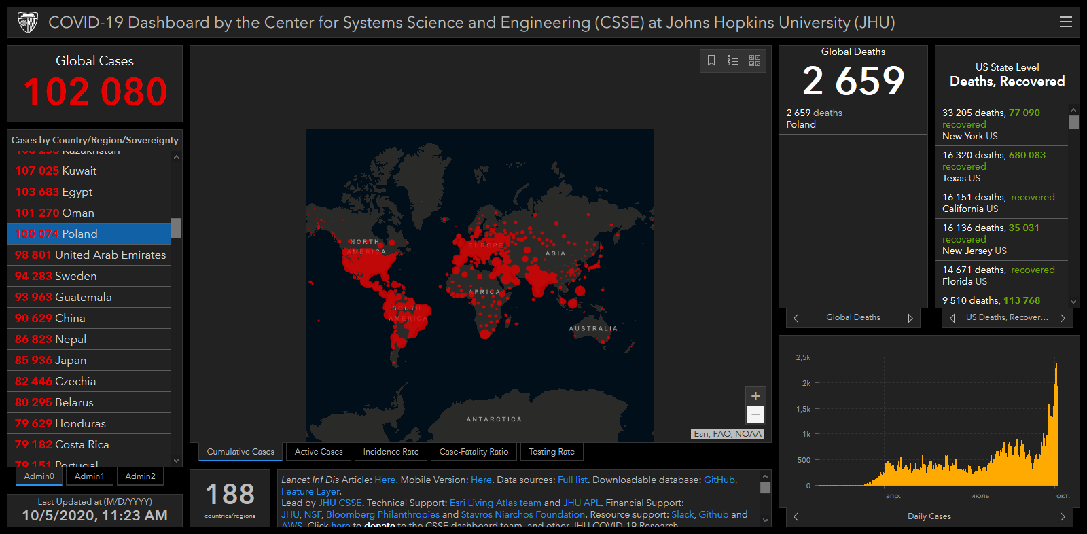1087x534 pixels.
Task: Click Esri, FAO, NOAA map attribution
Action: pos(728,434)
